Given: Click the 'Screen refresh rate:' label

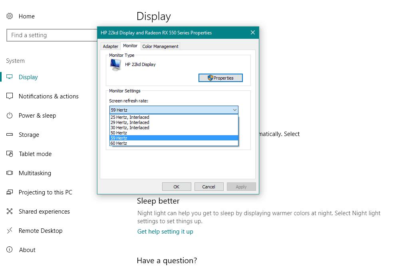Looking at the screenshot, I should pos(129,101).
